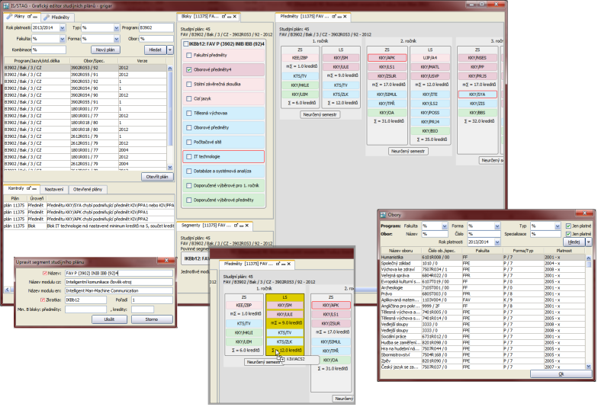Viewport: 598px width, 407px height.
Task: Toggle the Název checkbox in Upravit segment dialog
Action: tap(45, 273)
